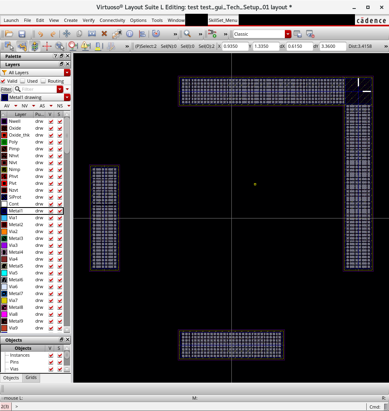The image size is (389, 411).
Task: Click the AV all-visible button
Action: 7,106
